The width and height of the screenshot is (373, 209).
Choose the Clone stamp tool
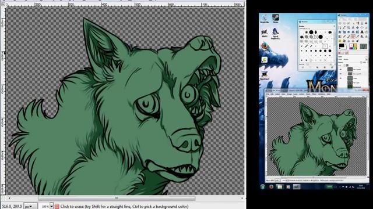[366, 36]
